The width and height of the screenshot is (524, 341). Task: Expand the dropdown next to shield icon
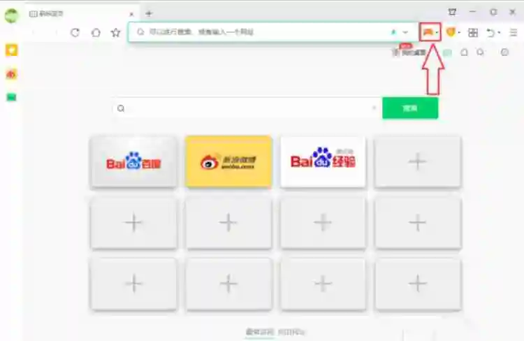459,33
